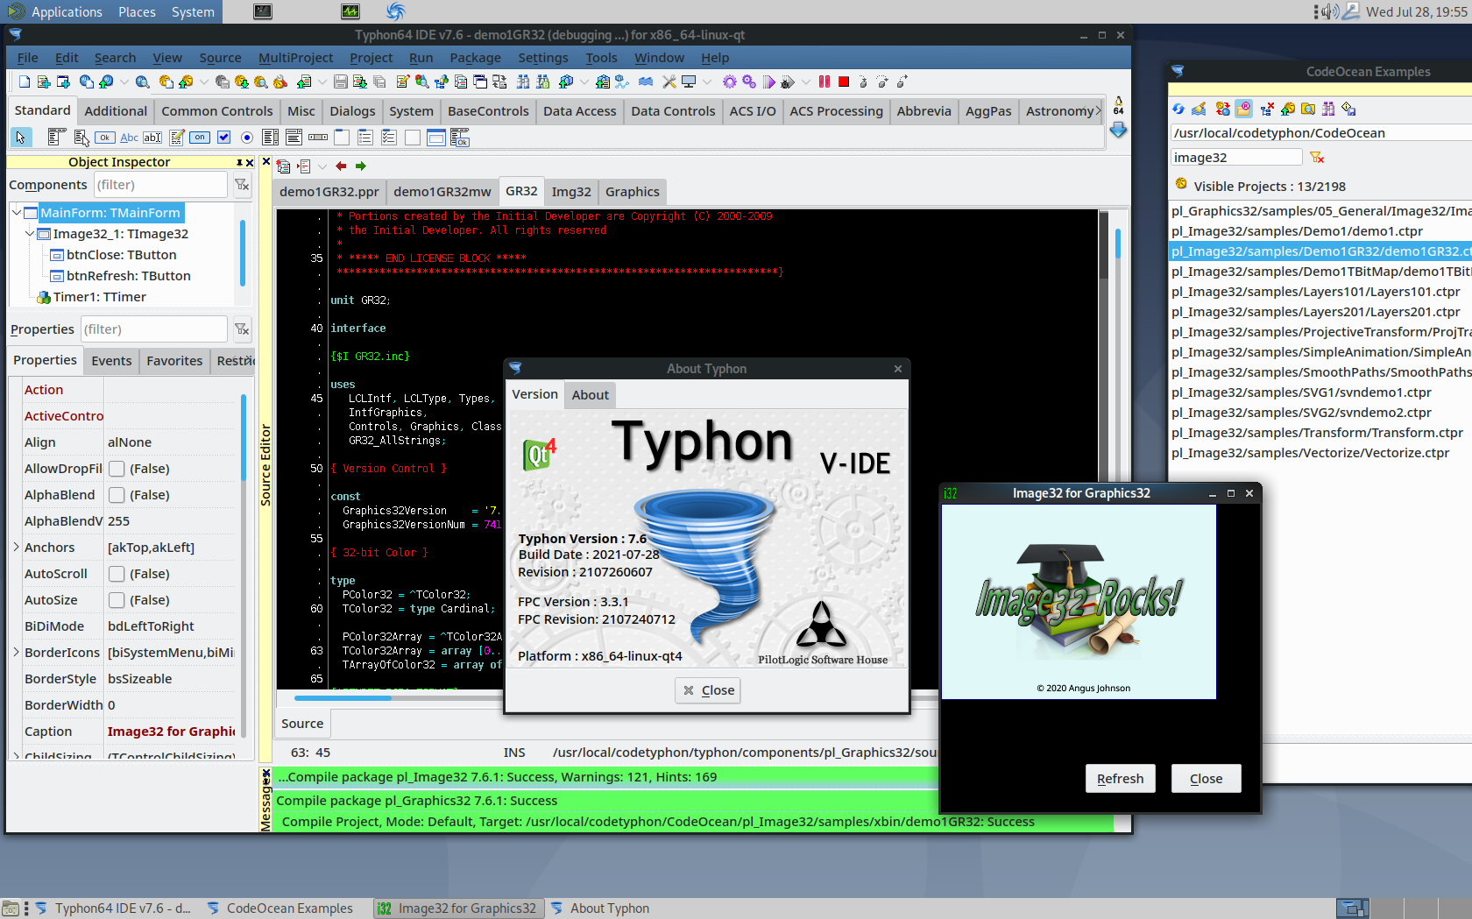Screen dimensions: 1472x919
Task: Click the folder search icon in CodeOcean
Action: tap(1308, 109)
